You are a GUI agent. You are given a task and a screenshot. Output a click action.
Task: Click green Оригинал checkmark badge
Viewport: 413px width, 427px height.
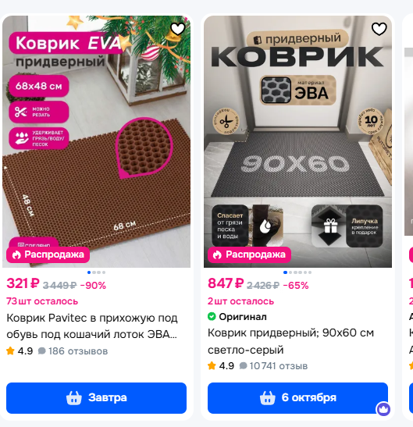(212, 316)
